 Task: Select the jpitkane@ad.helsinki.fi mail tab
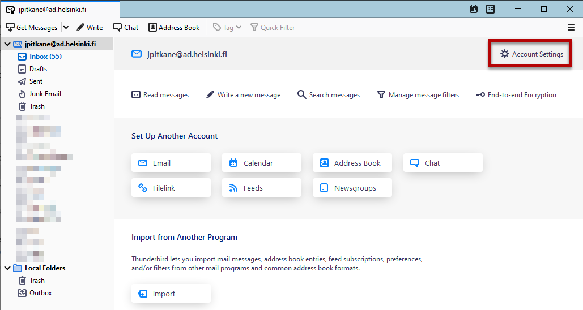click(60, 9)
